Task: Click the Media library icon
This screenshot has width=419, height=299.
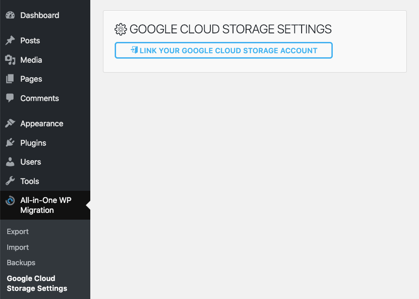Action: tap(10, 60)
